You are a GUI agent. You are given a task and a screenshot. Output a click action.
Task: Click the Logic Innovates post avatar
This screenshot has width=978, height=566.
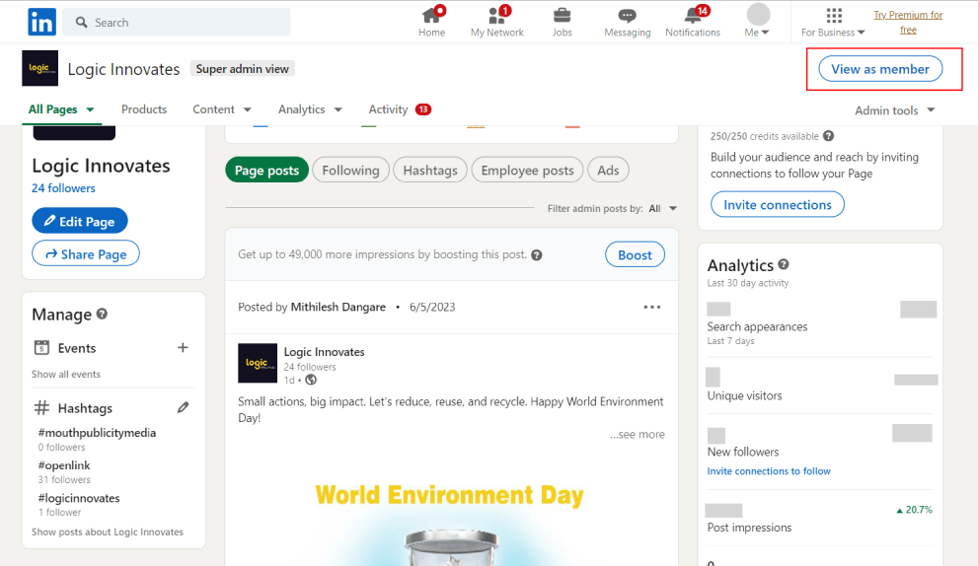(258, 363)
